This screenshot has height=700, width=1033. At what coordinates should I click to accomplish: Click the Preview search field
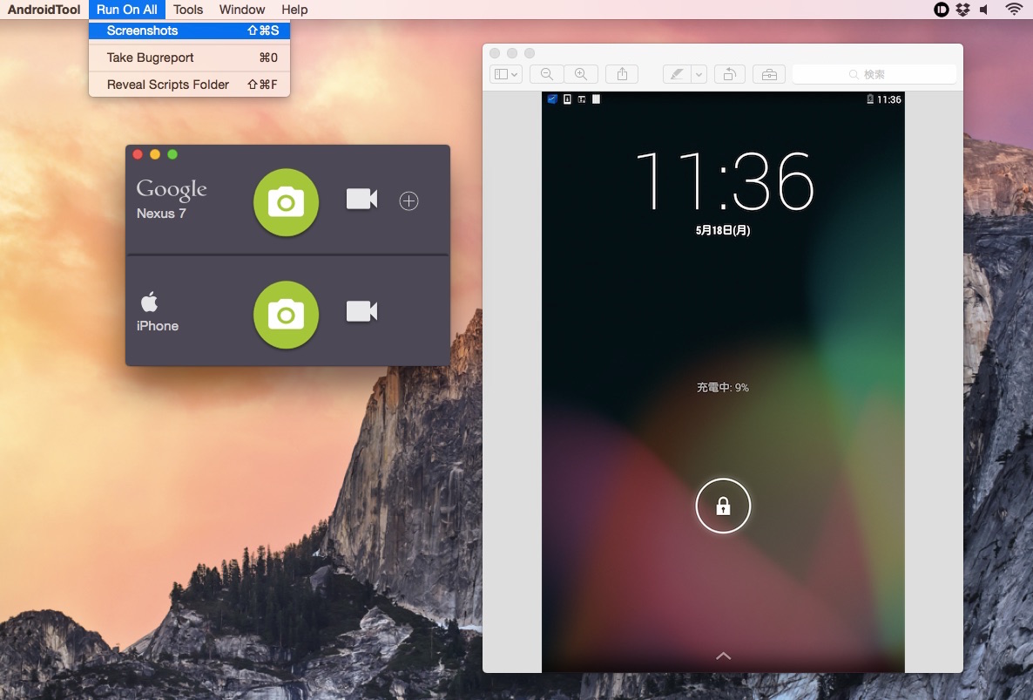(874, 74)
